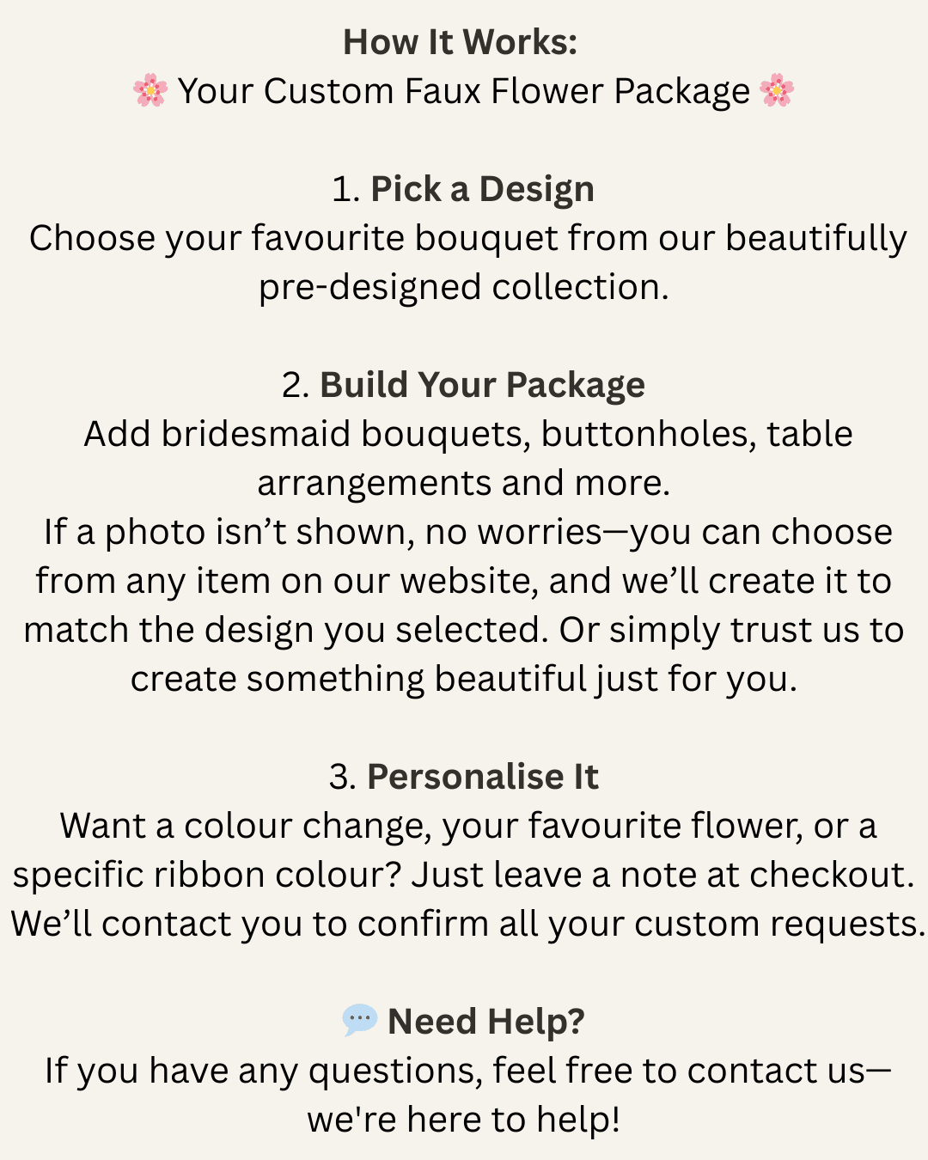Image resolution: width=928 pixels, height=1160 pixels.
Task: Click the 'Want a colour change' line
Action: 468,826
